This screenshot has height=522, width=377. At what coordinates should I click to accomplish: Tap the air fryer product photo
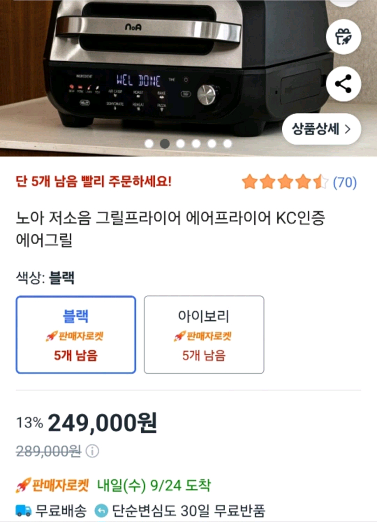pyautogui.click(x=168, y=66)
